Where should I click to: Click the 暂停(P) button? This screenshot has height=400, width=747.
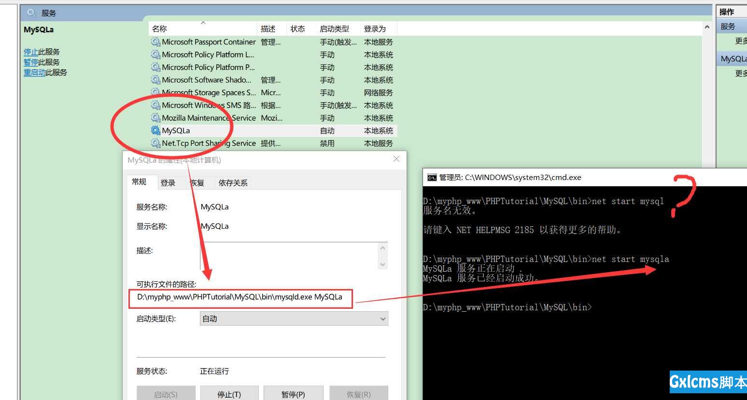pyautogui.click(x=293, y=394)
